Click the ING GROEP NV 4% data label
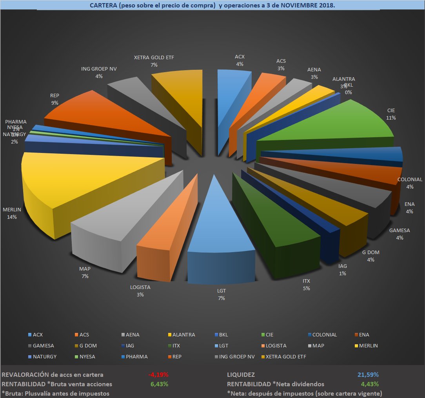Screen dimensions: 425x398 99,73
